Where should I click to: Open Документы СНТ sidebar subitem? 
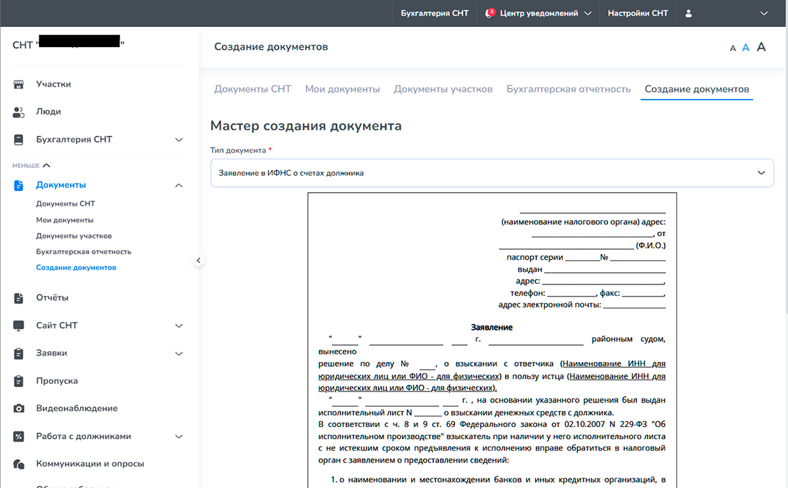point(66,204)
